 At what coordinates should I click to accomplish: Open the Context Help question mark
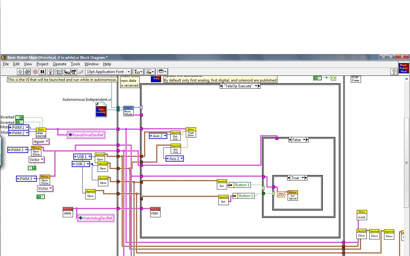click(394, 72)
